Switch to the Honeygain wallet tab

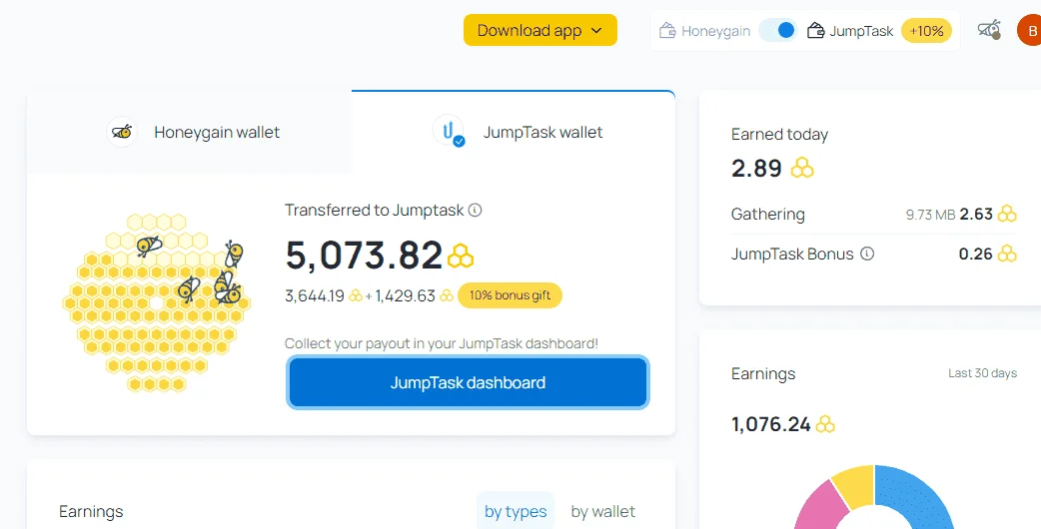tap(189, 132)
